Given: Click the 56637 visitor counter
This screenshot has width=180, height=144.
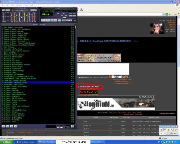Looking at the screenshot, I should pos(89,92).
